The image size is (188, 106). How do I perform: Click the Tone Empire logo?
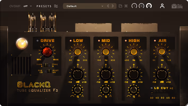pos(177,6)
